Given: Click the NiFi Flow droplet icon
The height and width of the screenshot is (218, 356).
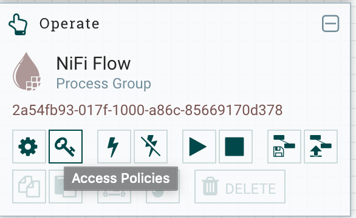Looking at the screenshot, I should pos(27,71).
